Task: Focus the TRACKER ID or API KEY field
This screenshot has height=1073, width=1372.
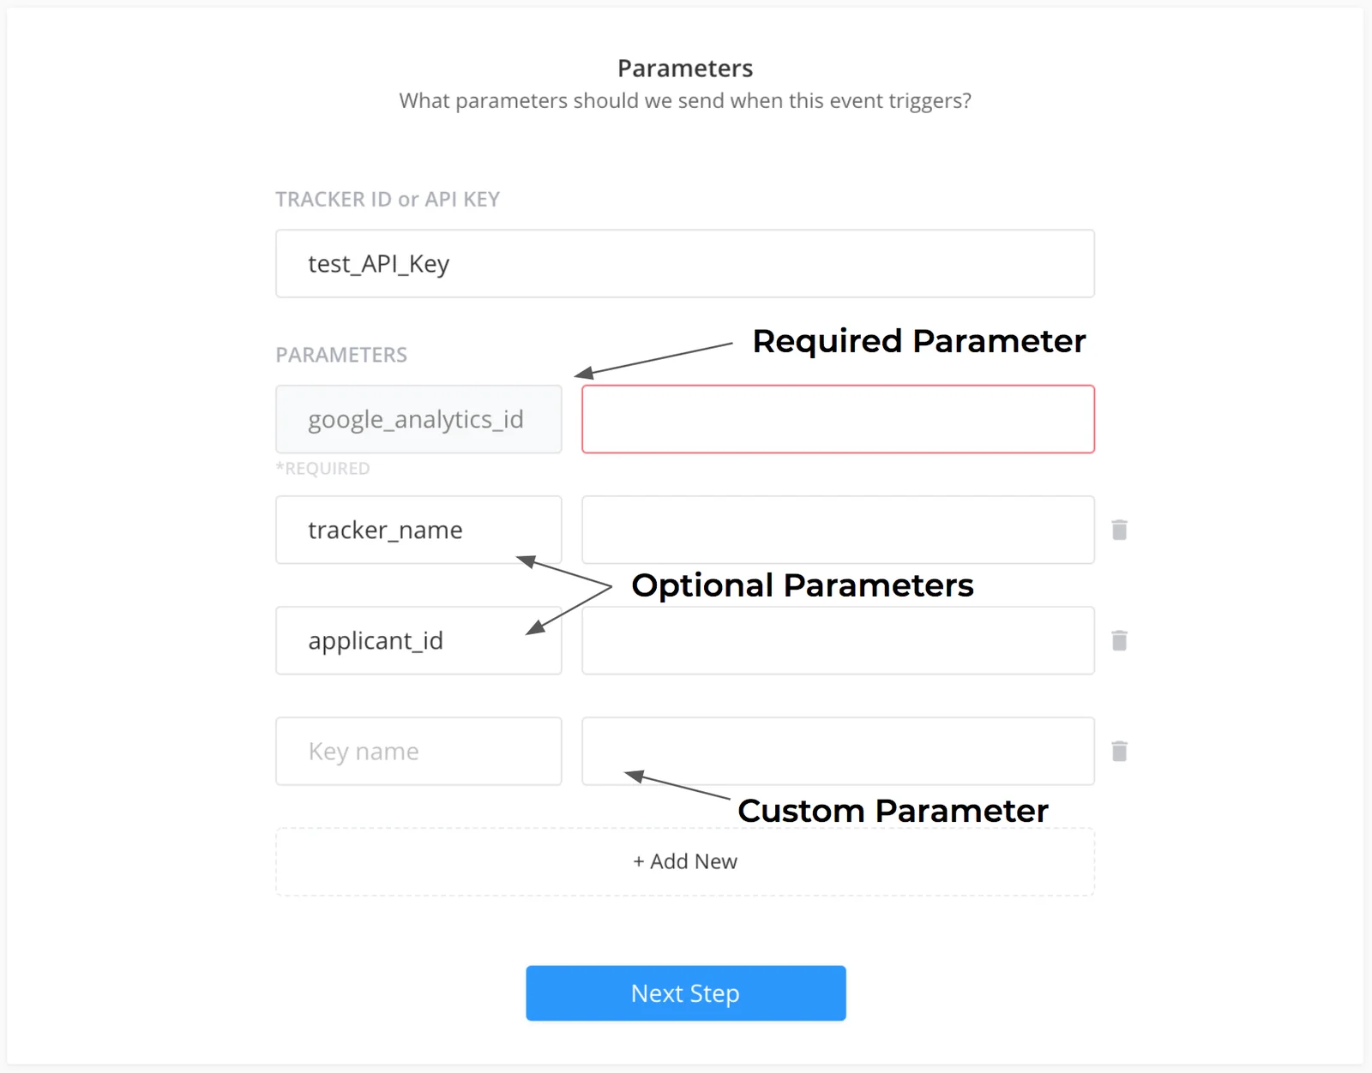Action: (685, 263)
